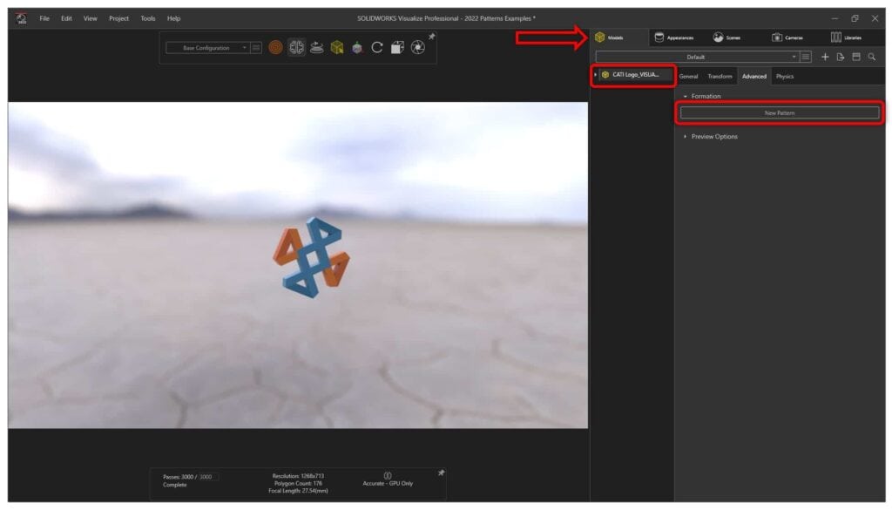Image resolution: width=892 pixels, height=510 pixels.
Task: Pin the heads-up toolbar with the pin icon
Action: [431, 36]
